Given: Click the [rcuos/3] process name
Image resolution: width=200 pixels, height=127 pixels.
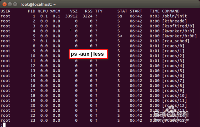Looking at the screenshot, I should click(x=173, y=61).
